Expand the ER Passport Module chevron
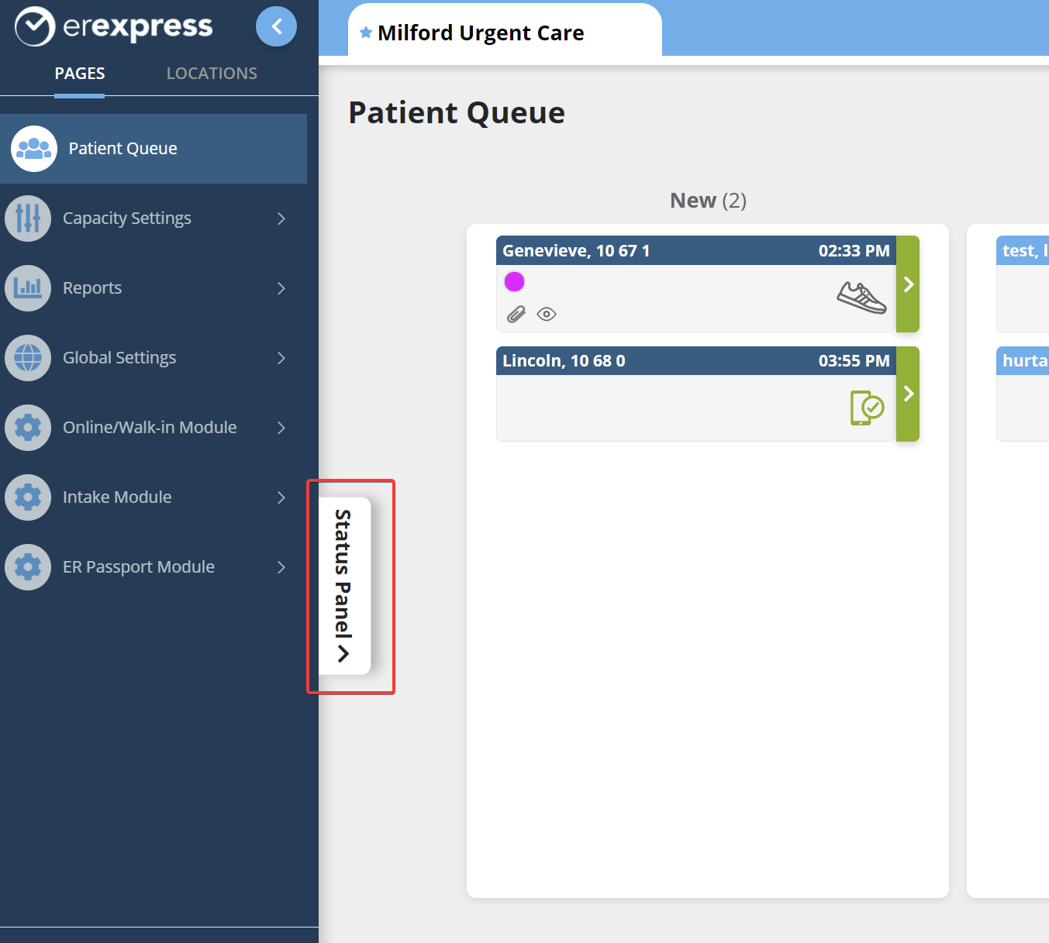1049x943 pixels. pyautogui.click(x=281, y=567)
